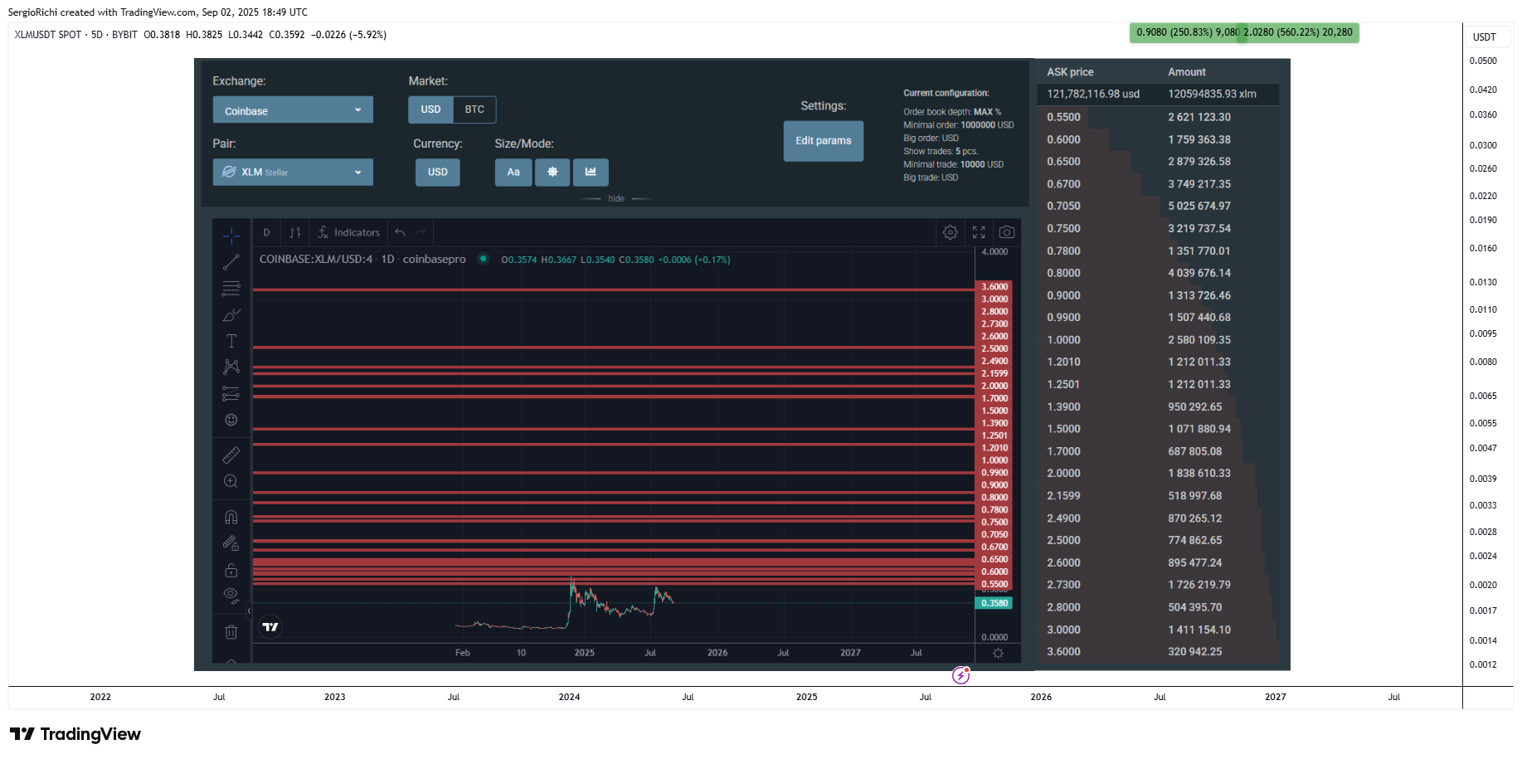
Task: Click the trash remove drawings icon
Action: tap(231, 632)
